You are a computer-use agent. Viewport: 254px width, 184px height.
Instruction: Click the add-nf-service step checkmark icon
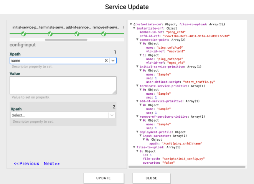pyautogui.click(x=77, y=34)
